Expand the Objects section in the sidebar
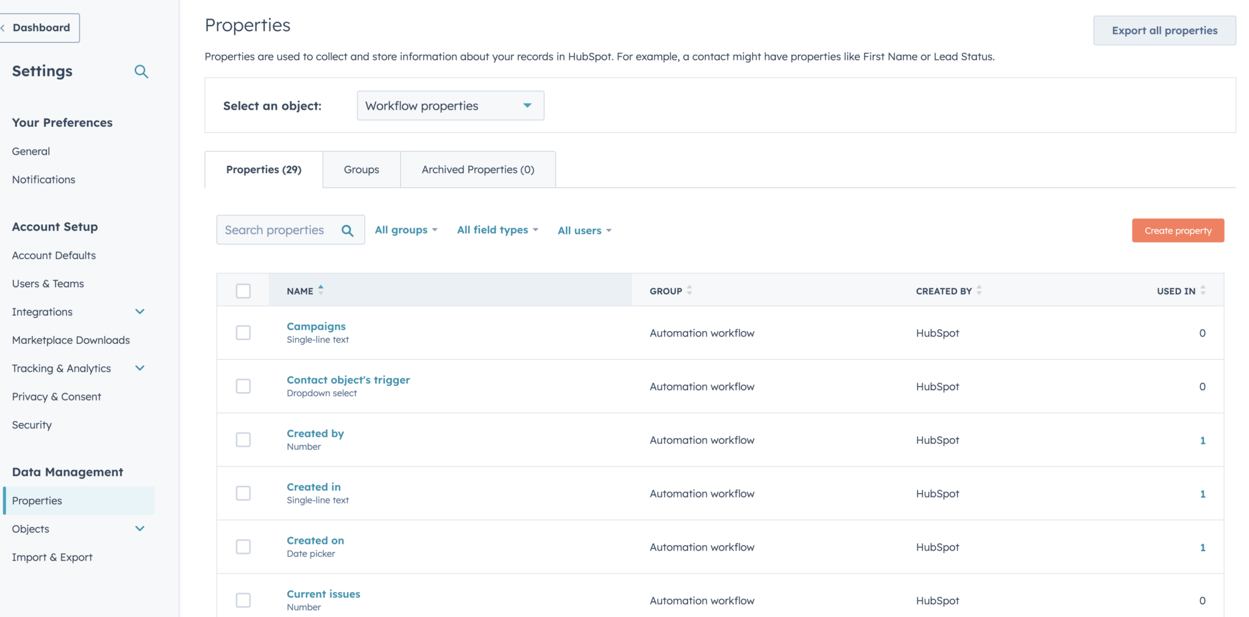 [140, 529]
